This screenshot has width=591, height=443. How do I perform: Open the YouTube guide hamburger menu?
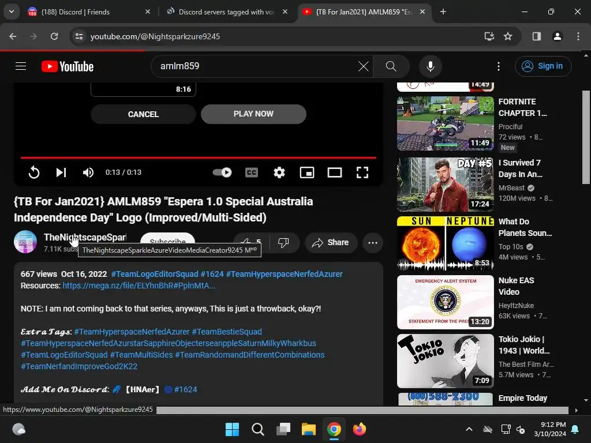pyautogui.click(x=21, y=66)
